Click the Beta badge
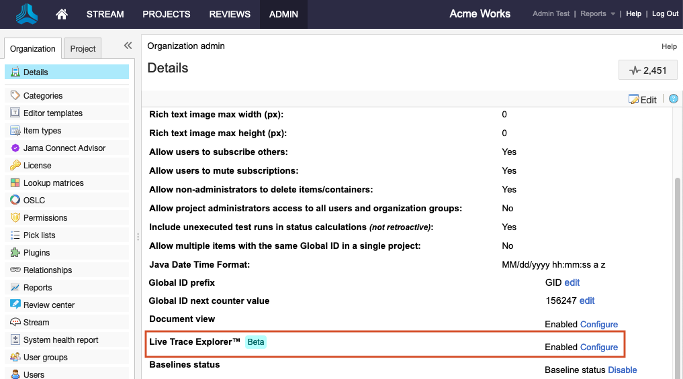The width and height of the screenshot is (683, 379). click(x=256, y=342)
